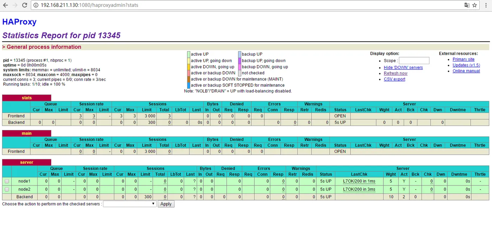Open the translate page icon
Viewport: 492px width, 231px height.
click(467, 5)
